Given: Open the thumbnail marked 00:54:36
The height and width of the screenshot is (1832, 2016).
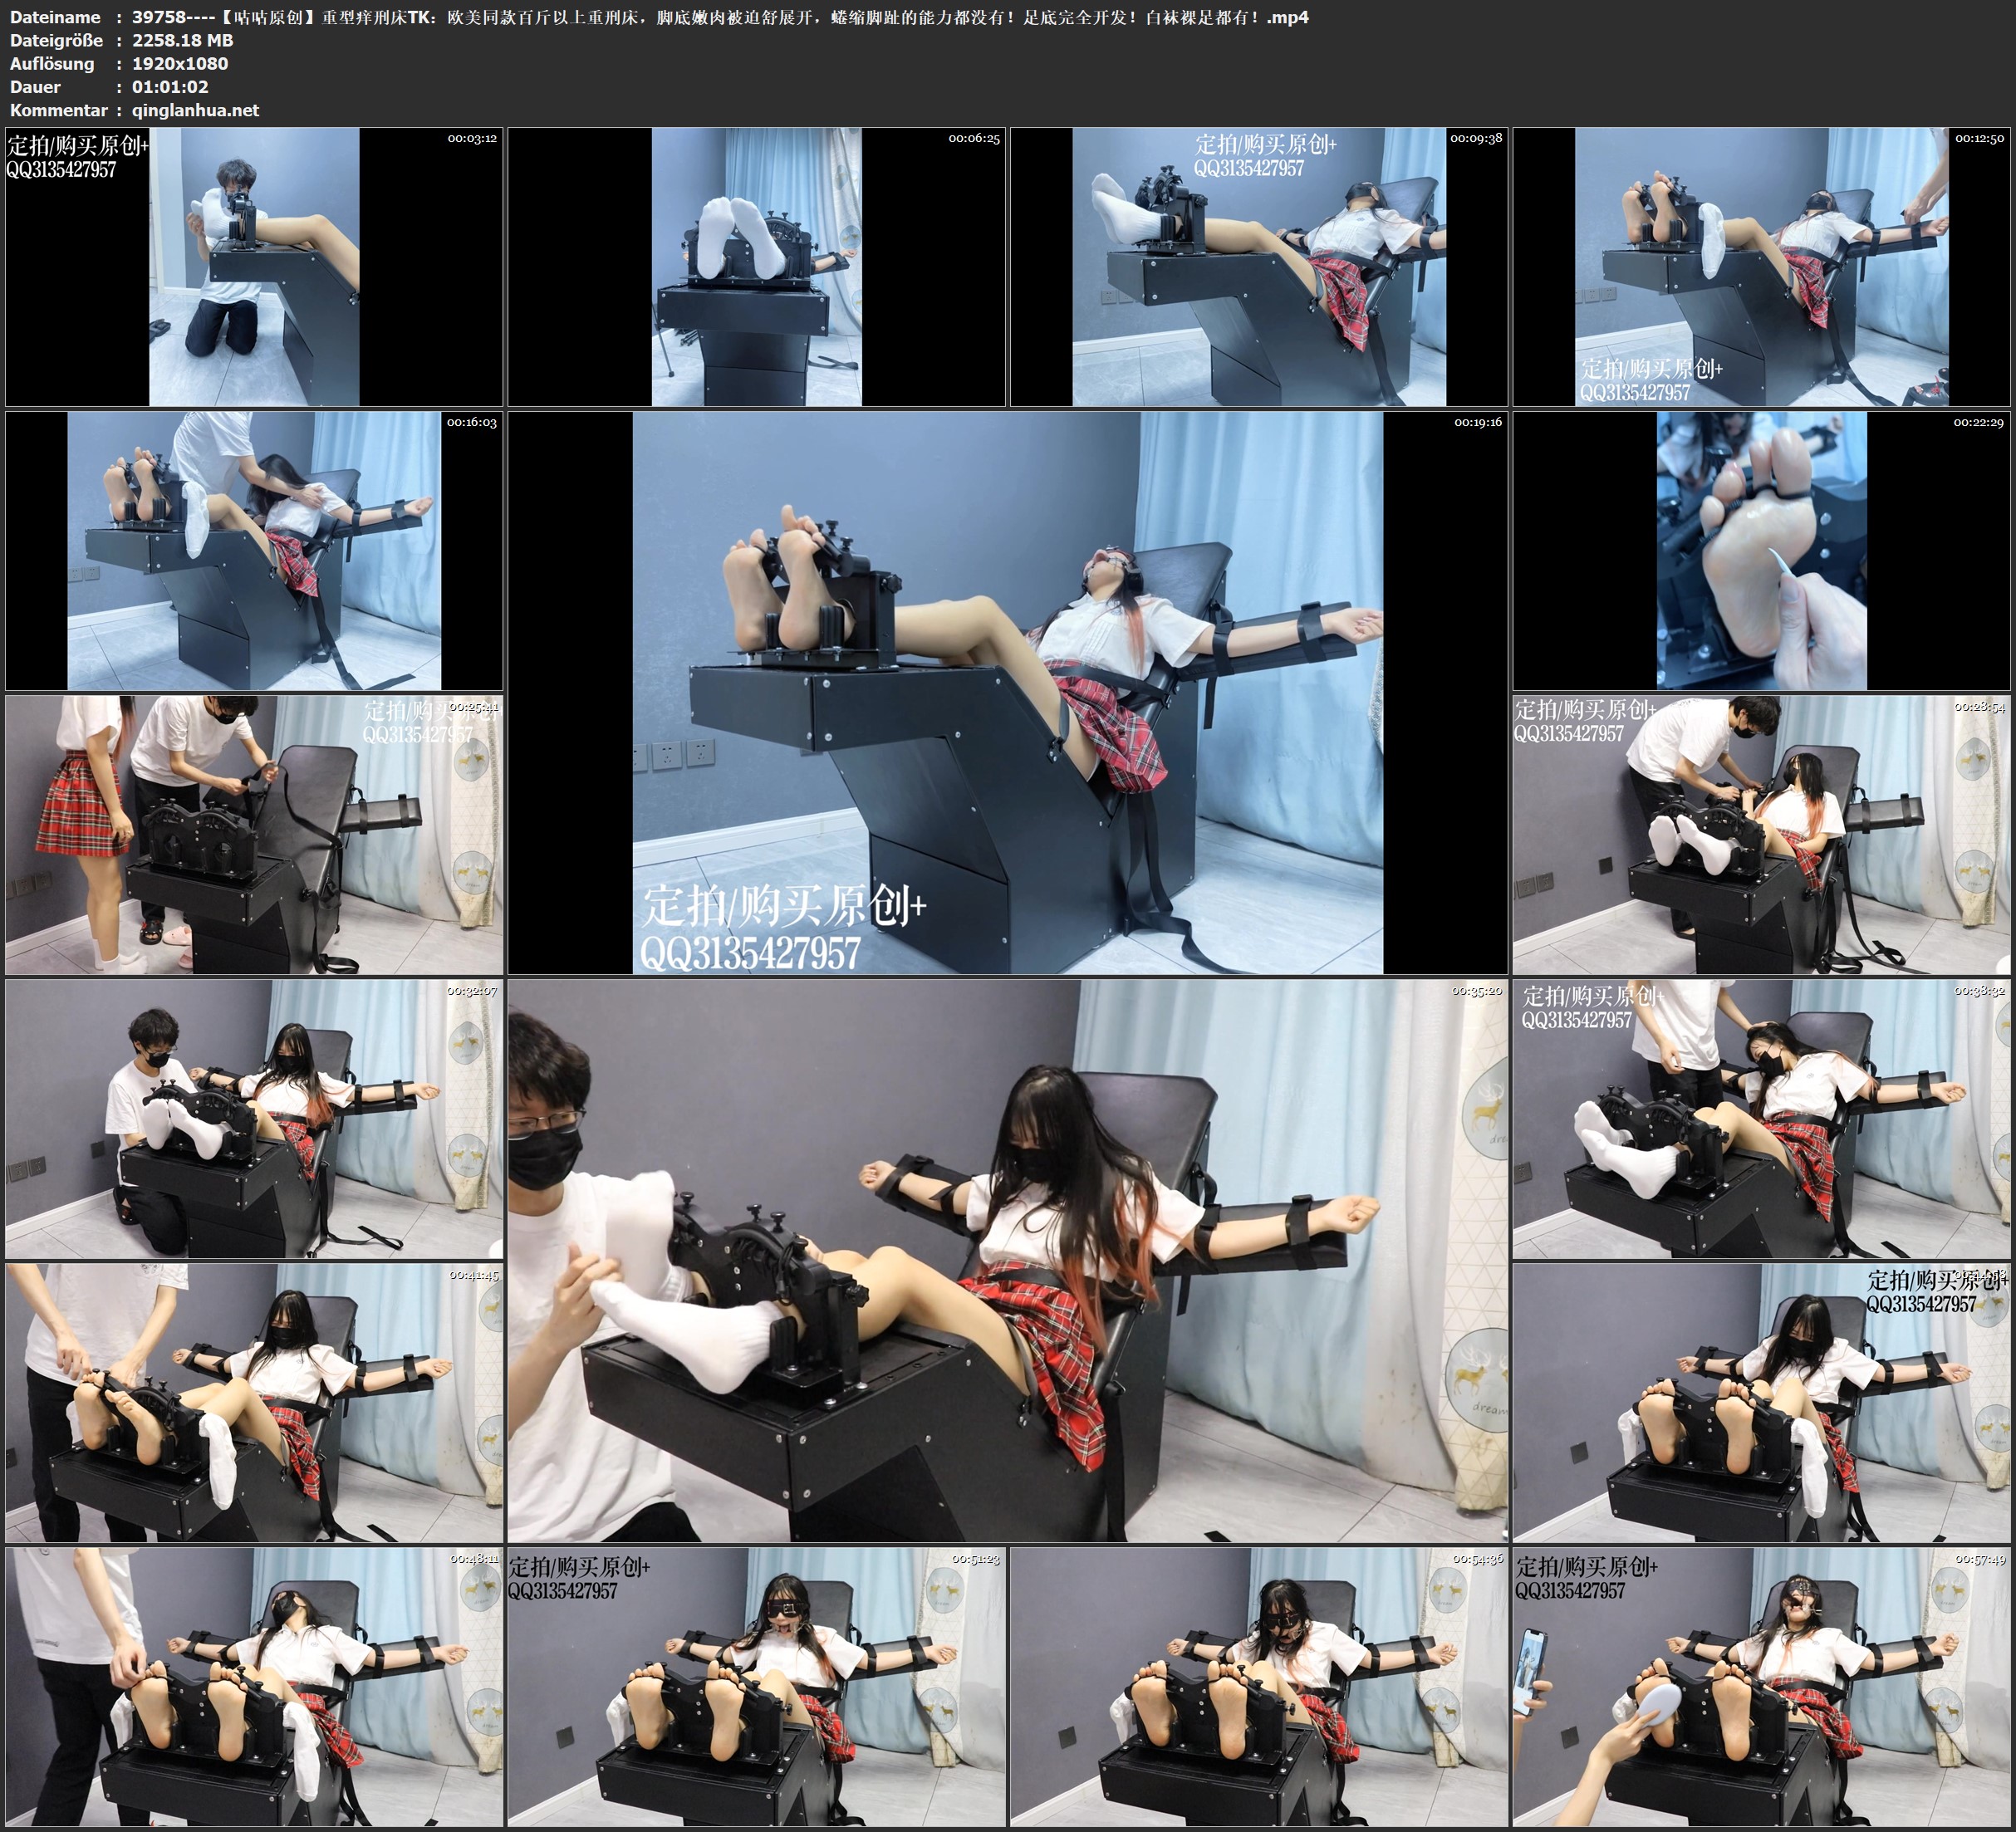Looking at the screenshot, I should (1258, 1687).
